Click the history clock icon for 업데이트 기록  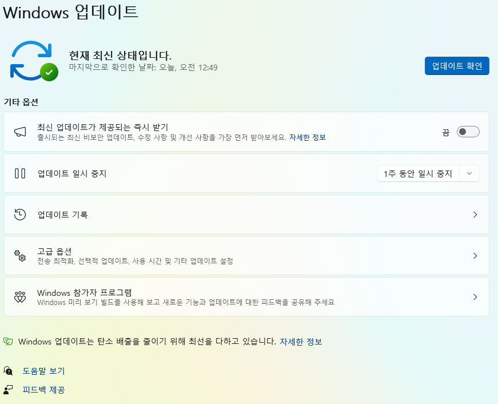pos(20,215)
